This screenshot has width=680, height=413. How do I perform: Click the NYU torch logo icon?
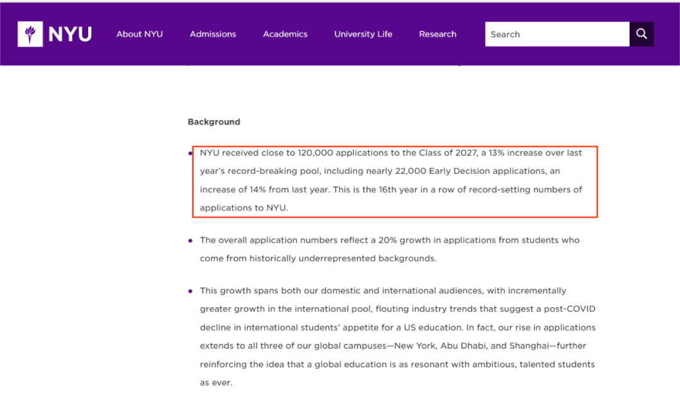tap(30, 34)
